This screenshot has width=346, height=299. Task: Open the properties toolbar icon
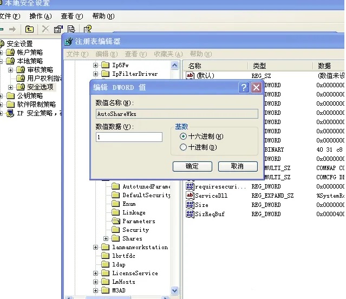pos(58,29)
